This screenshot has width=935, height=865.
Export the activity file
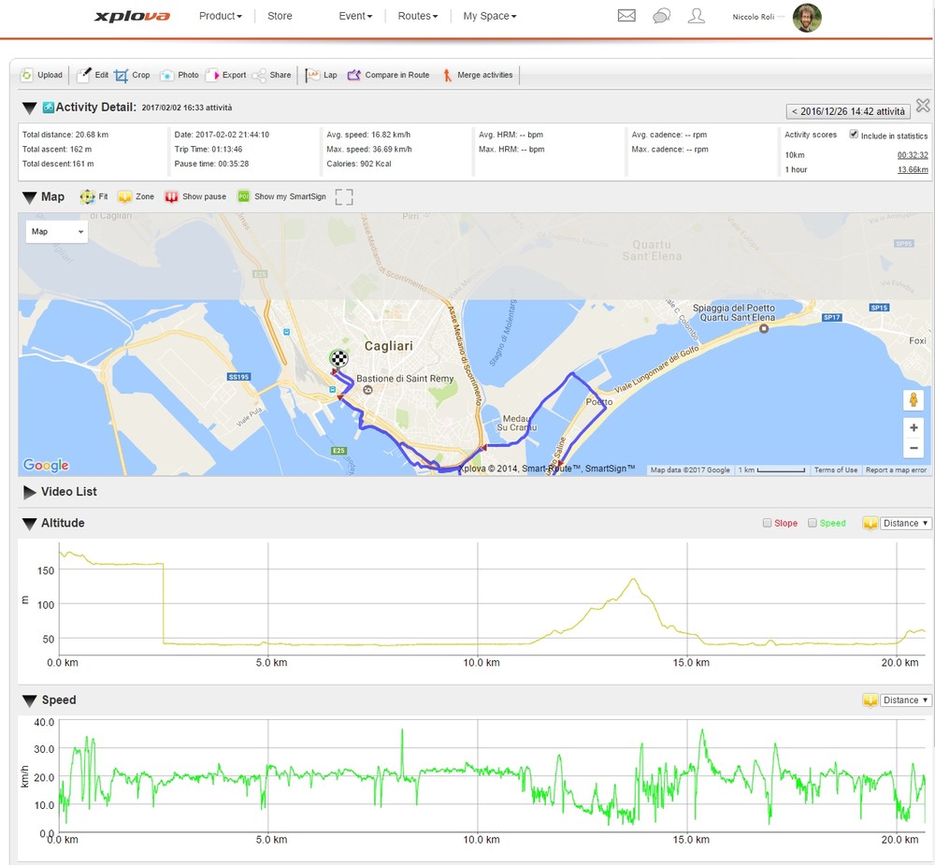click(x=212, y=75)
